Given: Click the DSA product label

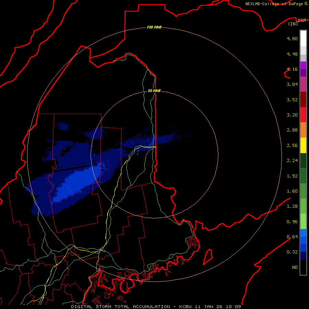Looking at the screenshot, I should pos(302,20).
